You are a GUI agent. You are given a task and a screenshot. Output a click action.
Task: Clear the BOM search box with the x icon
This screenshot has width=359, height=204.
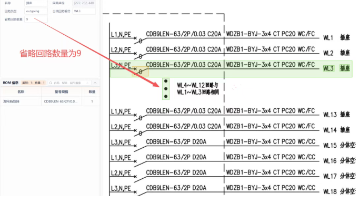click(x=87, y=83)
